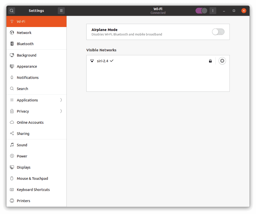Click the Connected status text in header
This screenshot has width=256, height=214.
(x=158, y=13)
